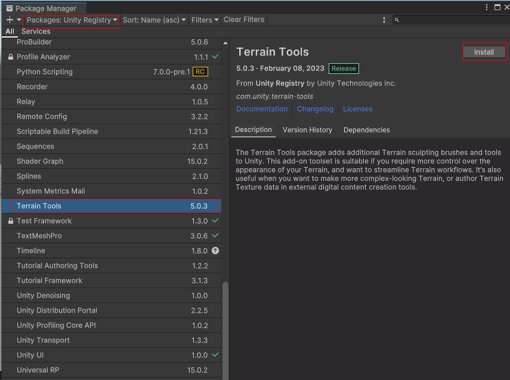This screenshot has width=510, height=380.
Task: Select the Splines package
Action: pyautogui.click(x=112, y=177)
